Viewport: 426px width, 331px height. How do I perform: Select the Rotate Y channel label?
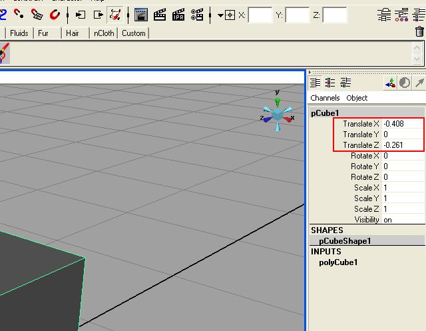365,166
